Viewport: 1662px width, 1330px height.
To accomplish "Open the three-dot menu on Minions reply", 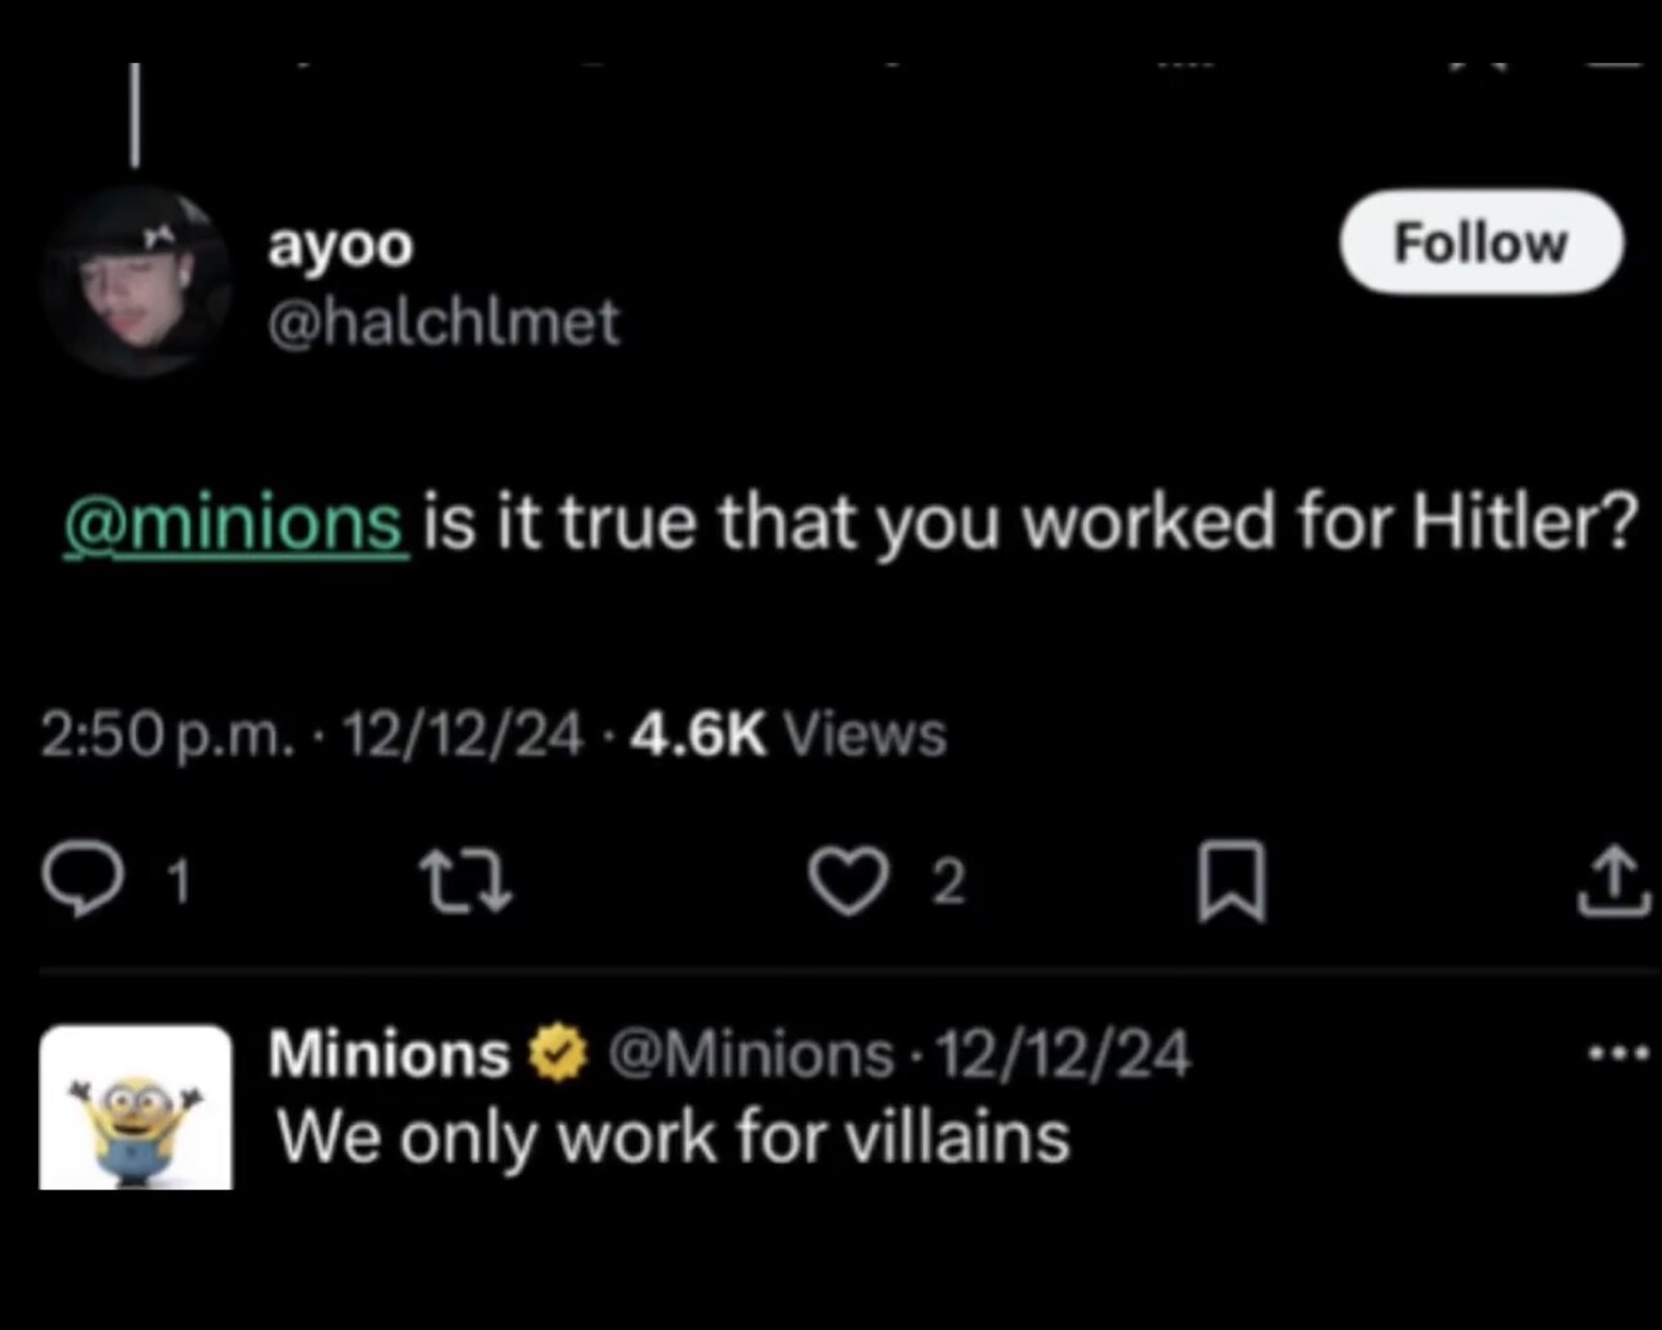I will (1617, 1052).
